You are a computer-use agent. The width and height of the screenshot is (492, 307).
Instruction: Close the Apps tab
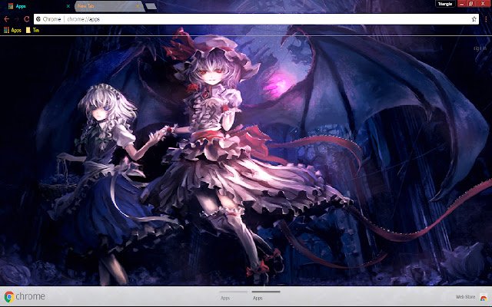(x=68, y=6)
